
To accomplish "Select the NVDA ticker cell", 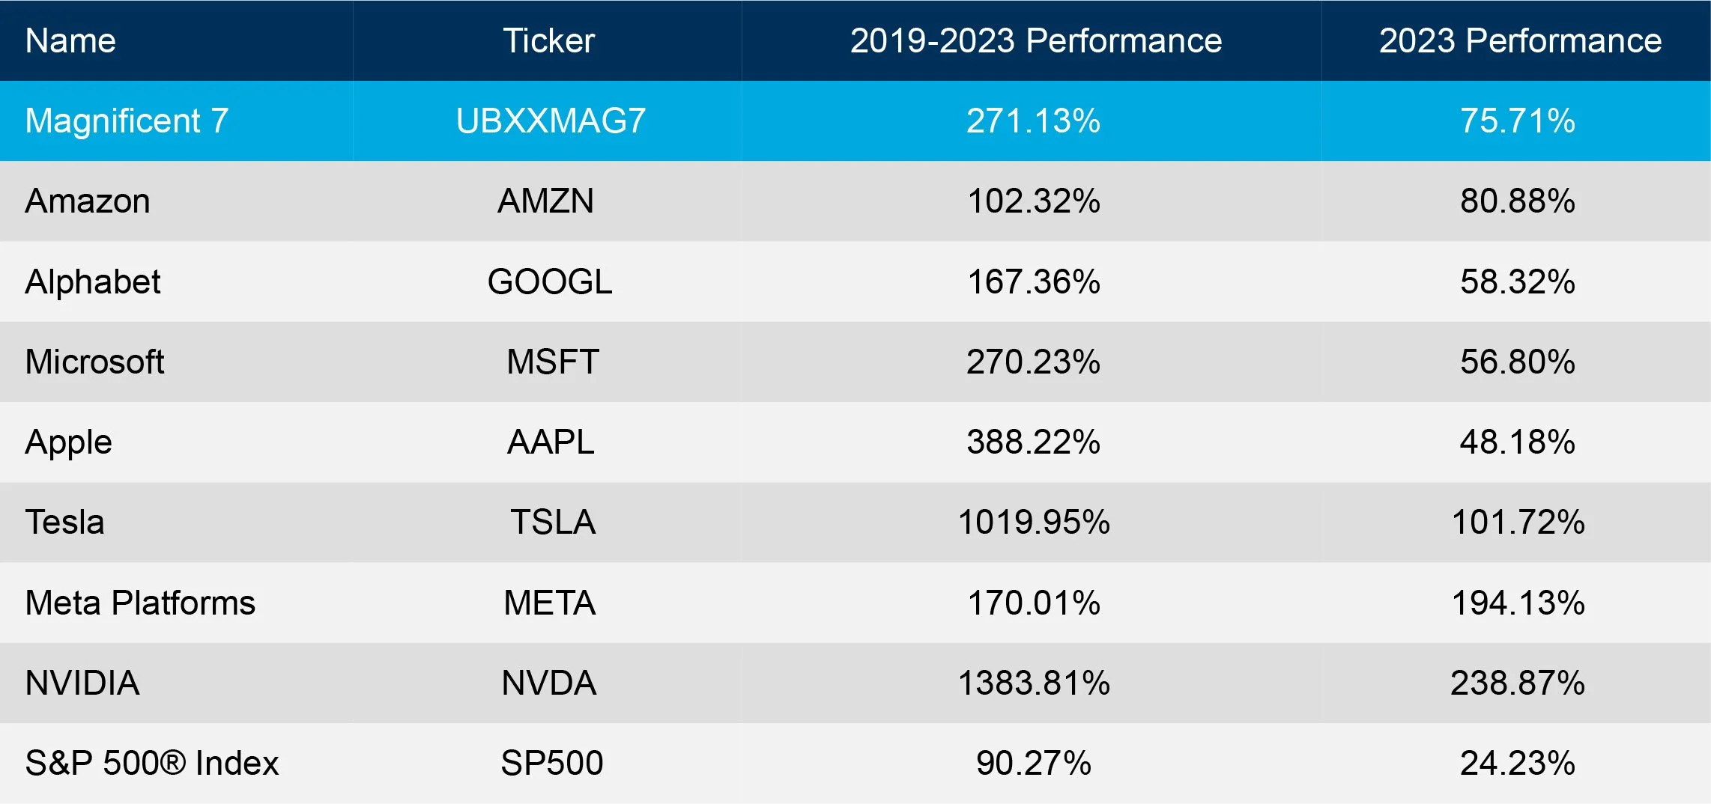I will coord(549,683).
